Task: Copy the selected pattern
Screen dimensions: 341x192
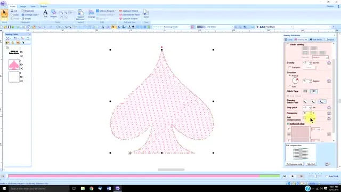Action: [14, 15]
